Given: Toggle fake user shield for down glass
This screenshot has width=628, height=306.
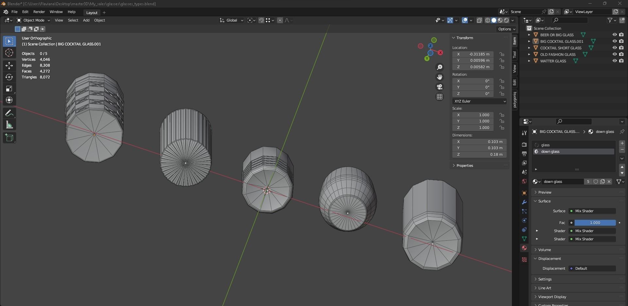Looking at the screenshot, I should click(596, 182).
